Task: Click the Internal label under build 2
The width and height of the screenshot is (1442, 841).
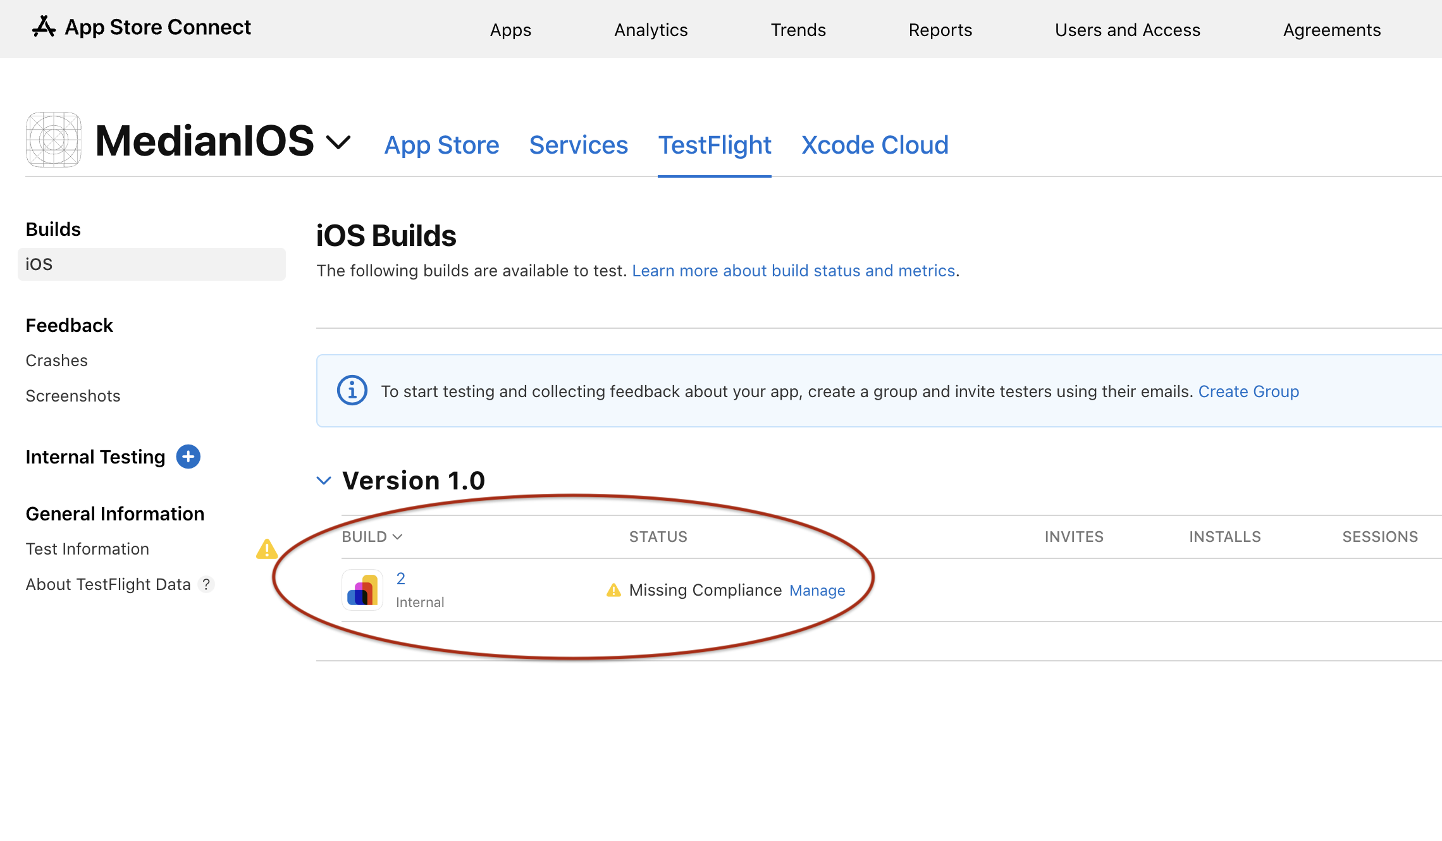Action: click(420, 602)
